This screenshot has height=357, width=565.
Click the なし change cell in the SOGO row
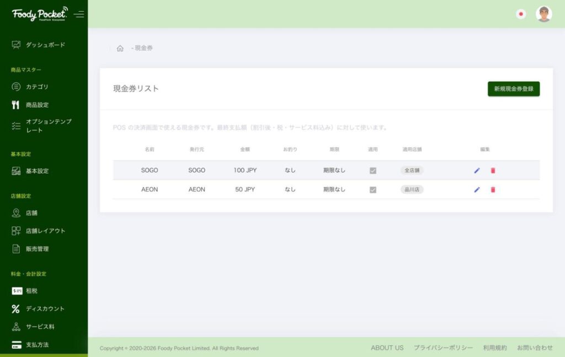290,170
